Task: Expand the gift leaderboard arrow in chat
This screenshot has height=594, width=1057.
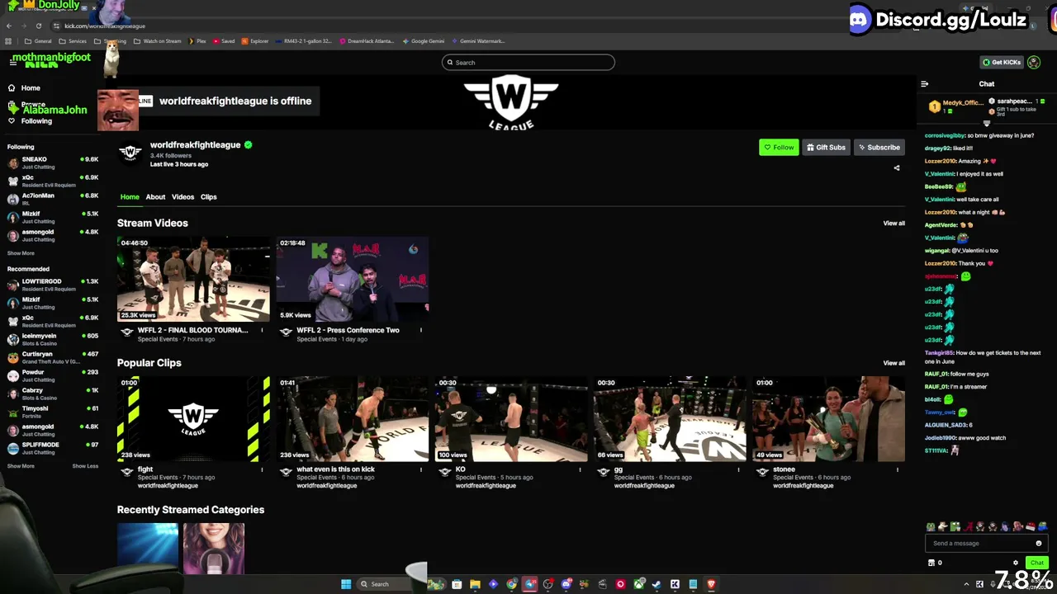Action: click(986, 123)
